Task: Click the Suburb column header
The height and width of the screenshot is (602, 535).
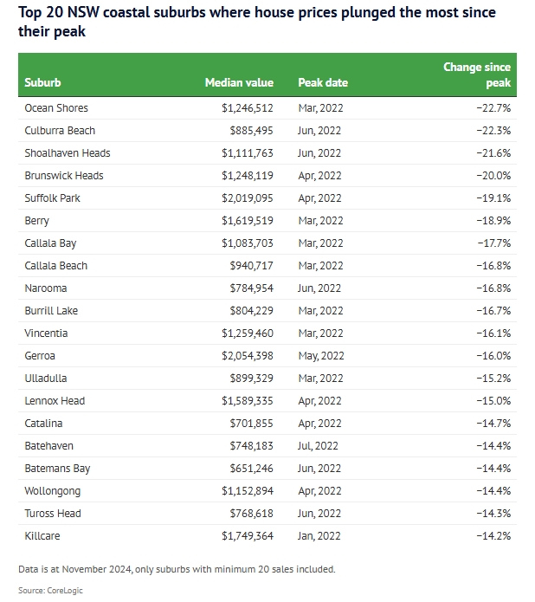Action: [x=42, y=83]
